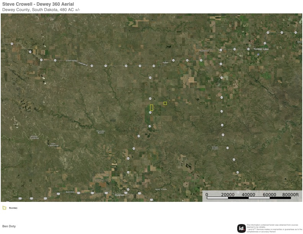Click the Land id logo icon
Screen dimensions: 303x234
click(241, 228)
